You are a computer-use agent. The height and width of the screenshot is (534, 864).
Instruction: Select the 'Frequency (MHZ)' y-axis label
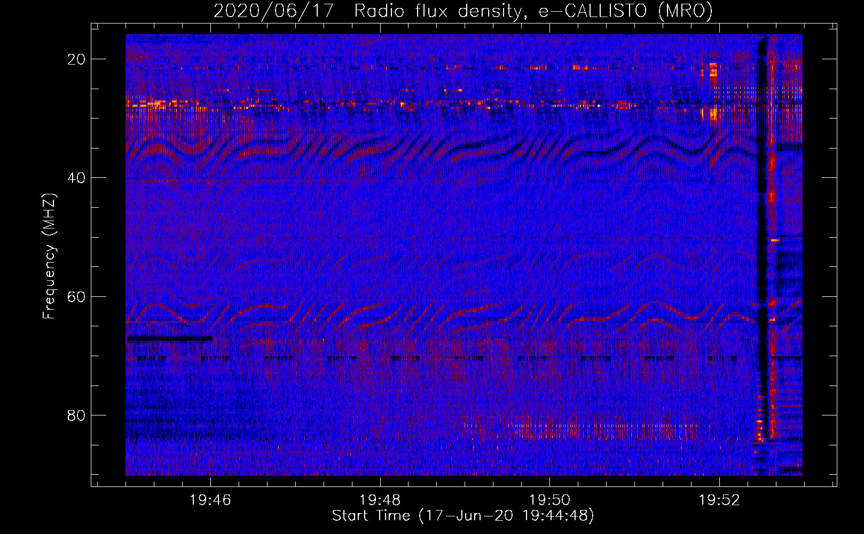(x=49, y=256)
